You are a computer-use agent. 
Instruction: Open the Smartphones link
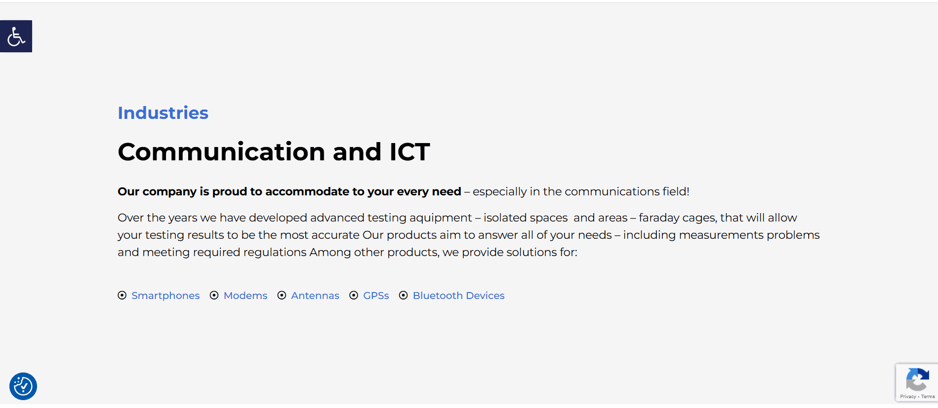[165, 296]
